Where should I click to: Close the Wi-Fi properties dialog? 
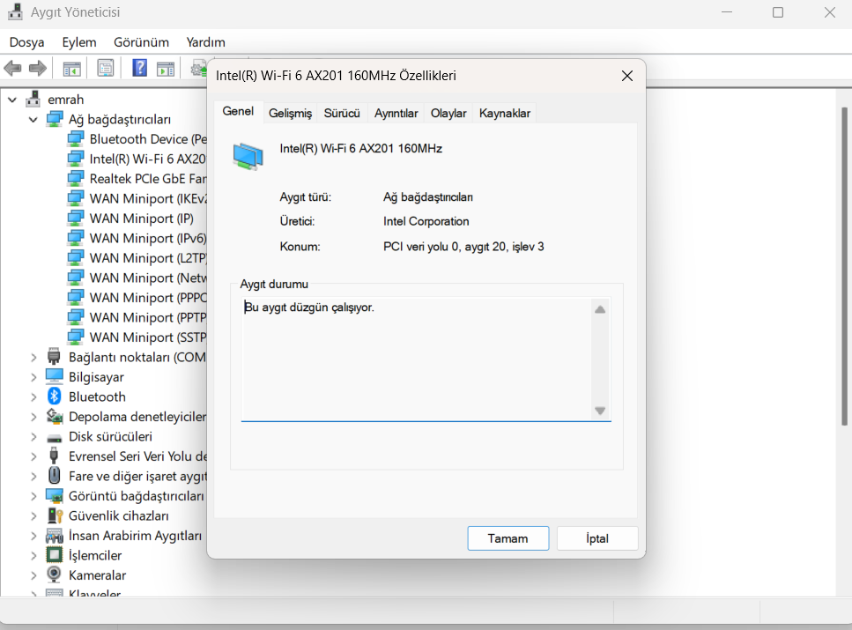(x=627, y=76)
